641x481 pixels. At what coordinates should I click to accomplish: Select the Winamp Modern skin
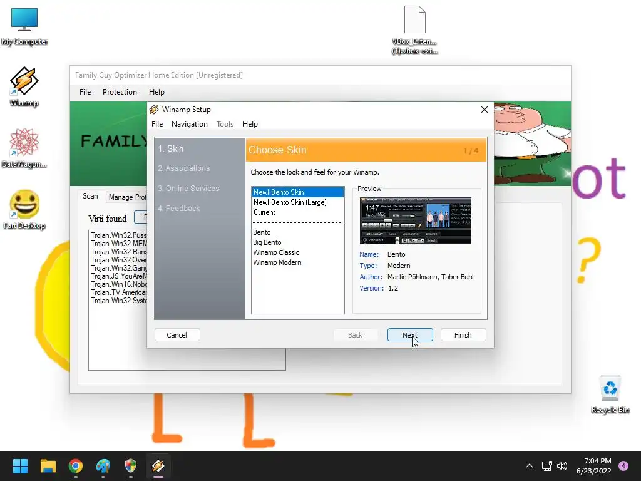coord(297,262)
